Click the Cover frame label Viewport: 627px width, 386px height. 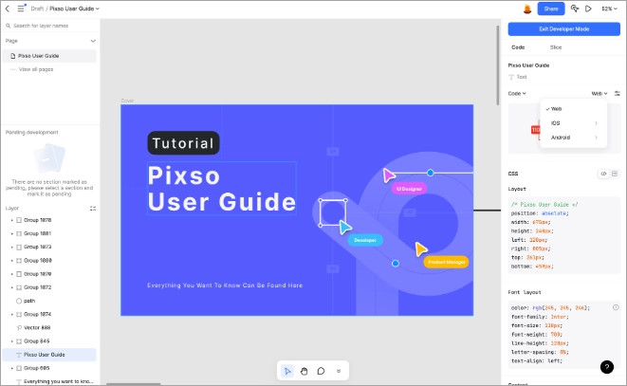click(127, 101)
